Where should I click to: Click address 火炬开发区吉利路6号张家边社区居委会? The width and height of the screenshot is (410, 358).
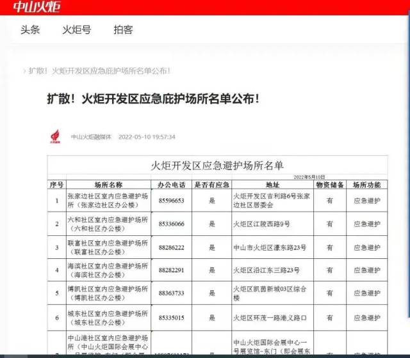[272, 200]
